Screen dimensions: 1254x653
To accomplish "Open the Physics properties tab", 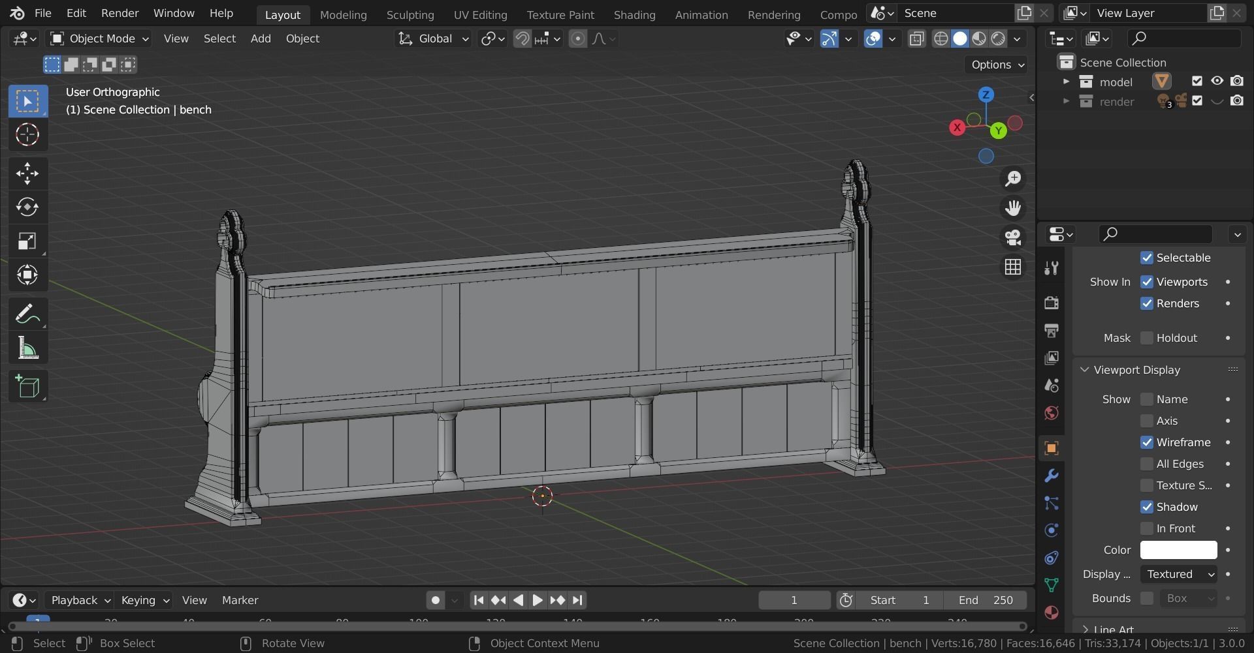I will 1052,530.
